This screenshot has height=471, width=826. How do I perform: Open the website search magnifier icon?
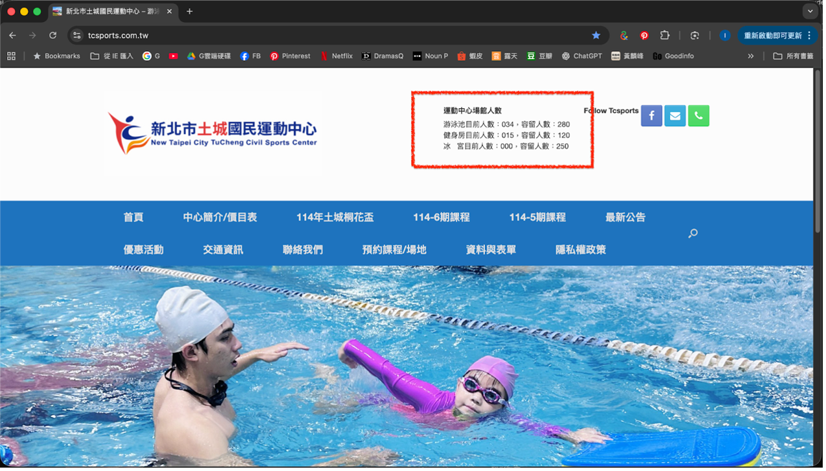click(x=693, y=233)
